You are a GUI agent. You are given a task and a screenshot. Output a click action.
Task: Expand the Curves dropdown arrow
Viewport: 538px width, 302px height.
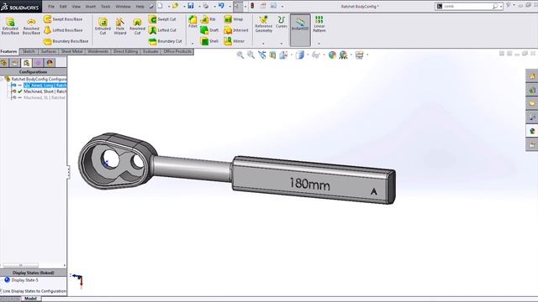282,44
